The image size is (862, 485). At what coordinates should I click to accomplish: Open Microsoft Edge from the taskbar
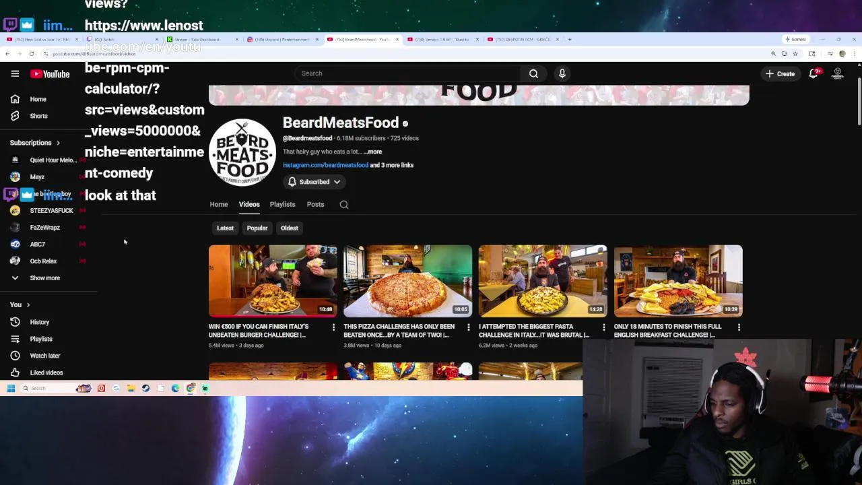click(x=176, y=388)
